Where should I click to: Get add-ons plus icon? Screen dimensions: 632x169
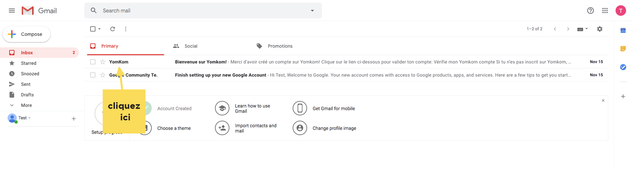click(x=623, y=96)
